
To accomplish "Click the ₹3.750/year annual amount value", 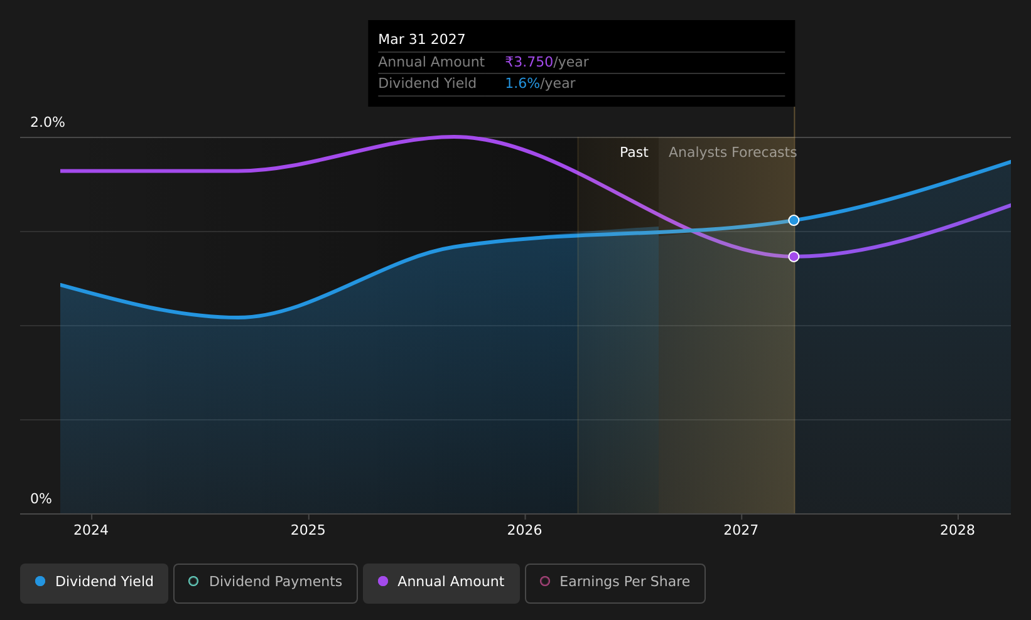I will (547, 62).
